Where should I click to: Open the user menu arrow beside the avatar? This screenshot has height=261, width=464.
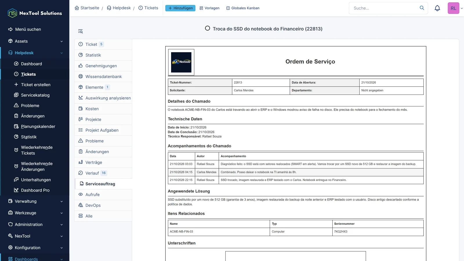point(462,8)
